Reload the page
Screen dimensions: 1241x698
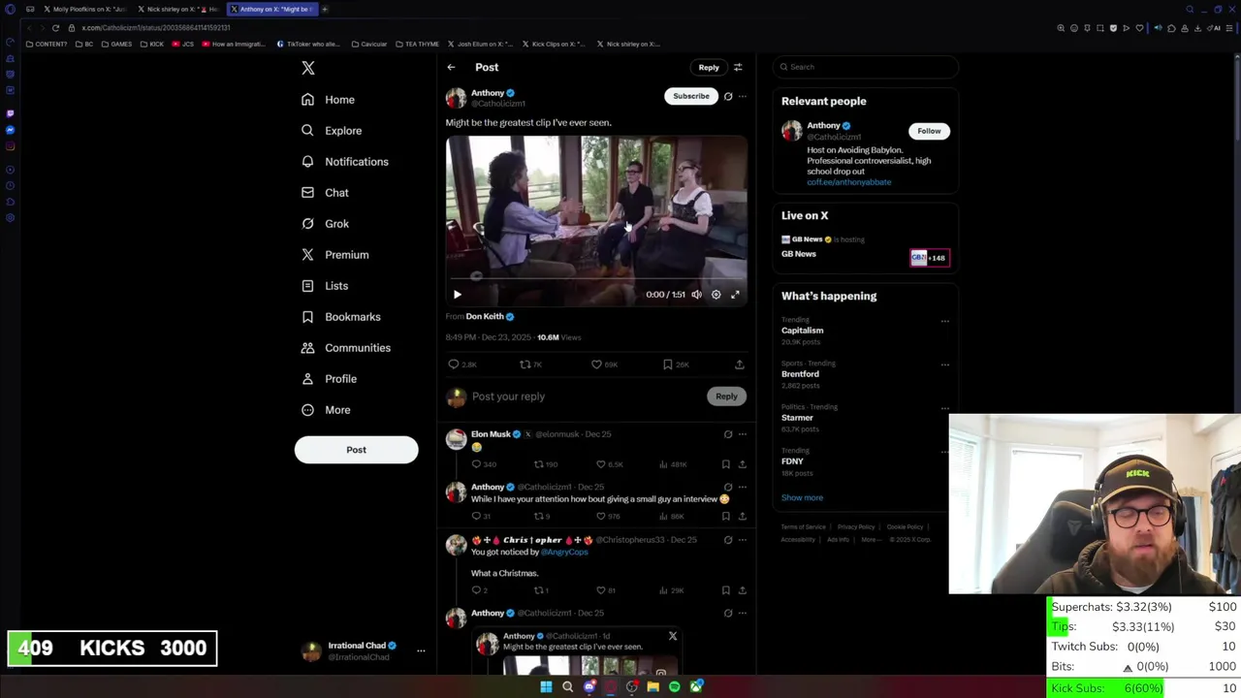55,28
